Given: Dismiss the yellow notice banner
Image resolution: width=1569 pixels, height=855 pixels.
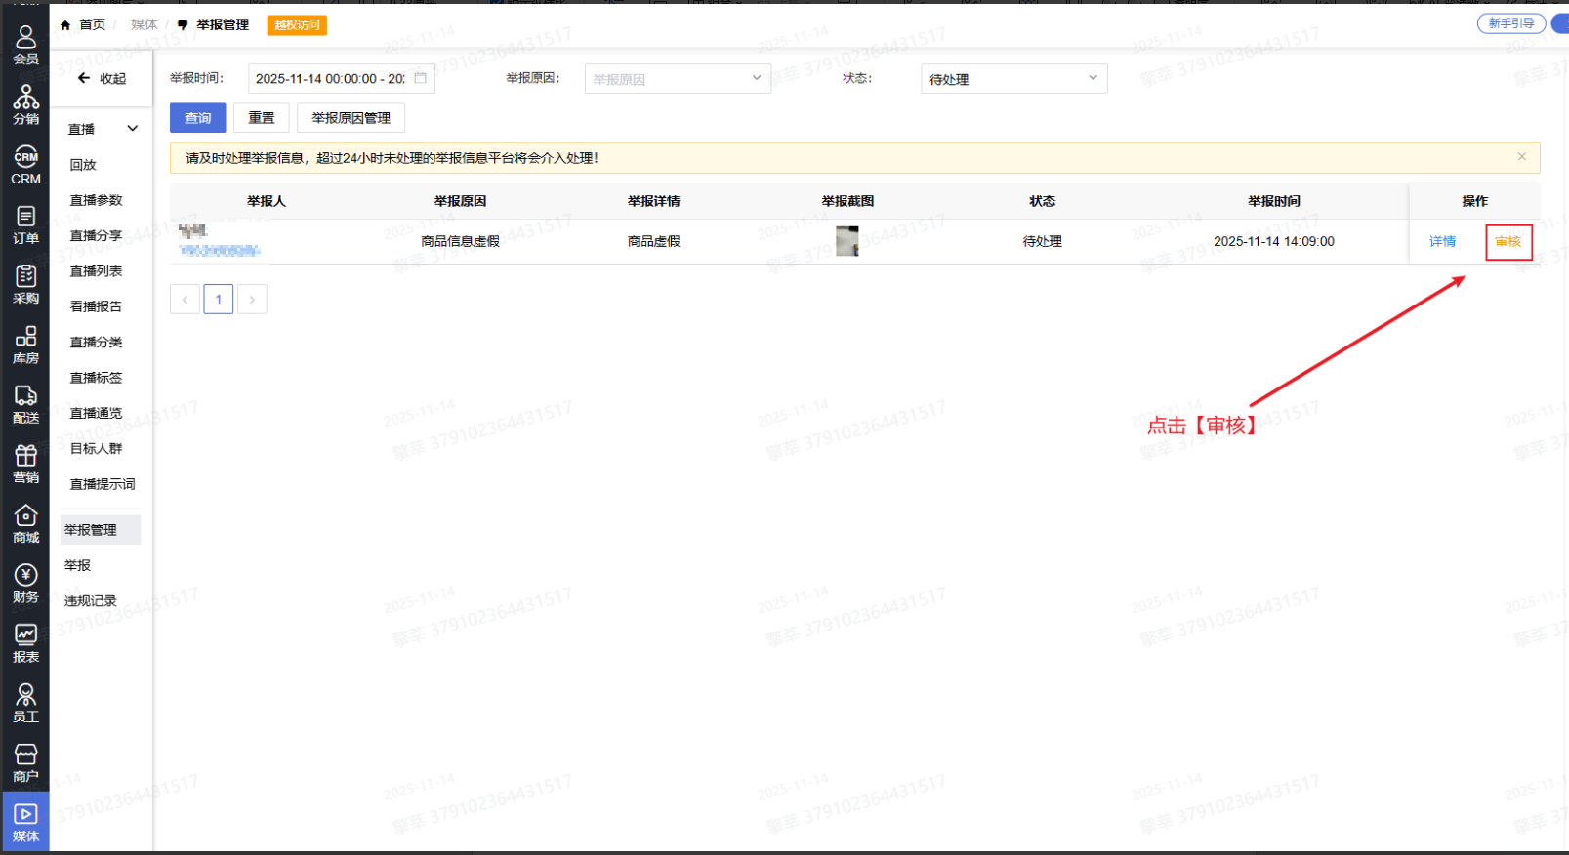Looking at the screenshot, I should 1521,157.
